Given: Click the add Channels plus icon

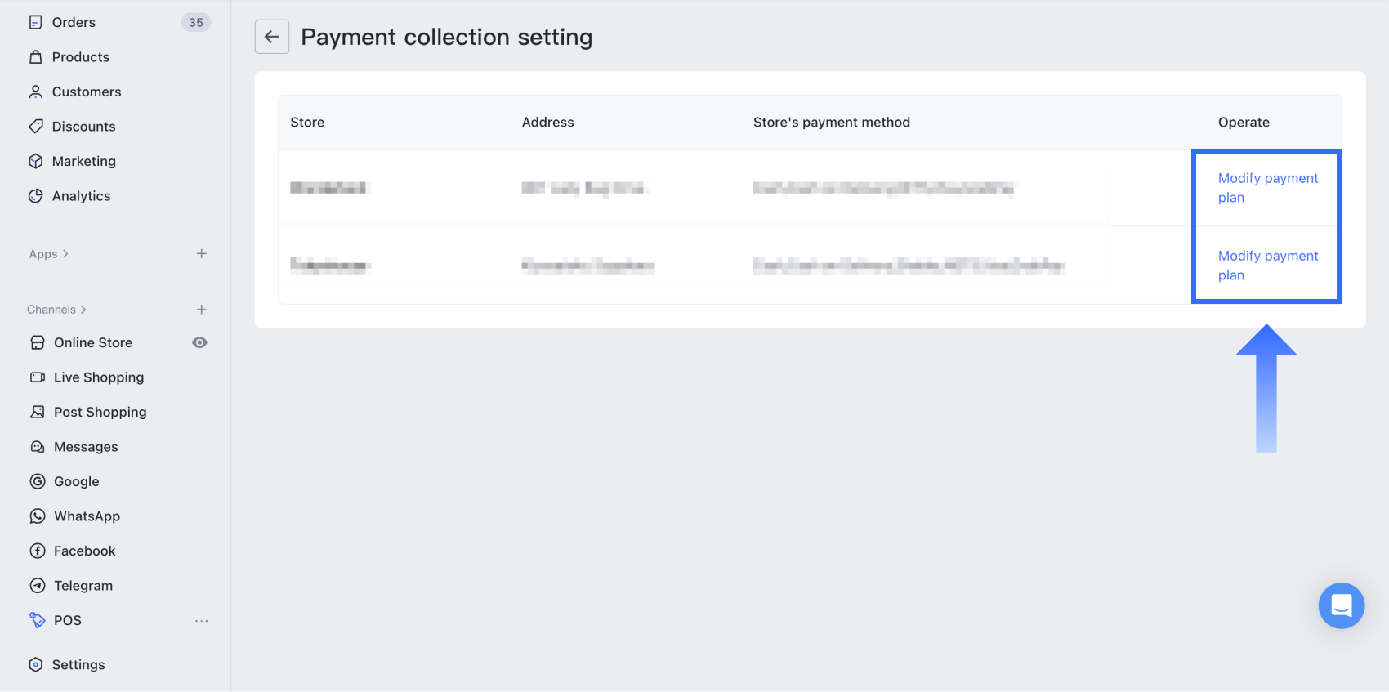Looking at the screenshot, I should (x=202, y=310).
